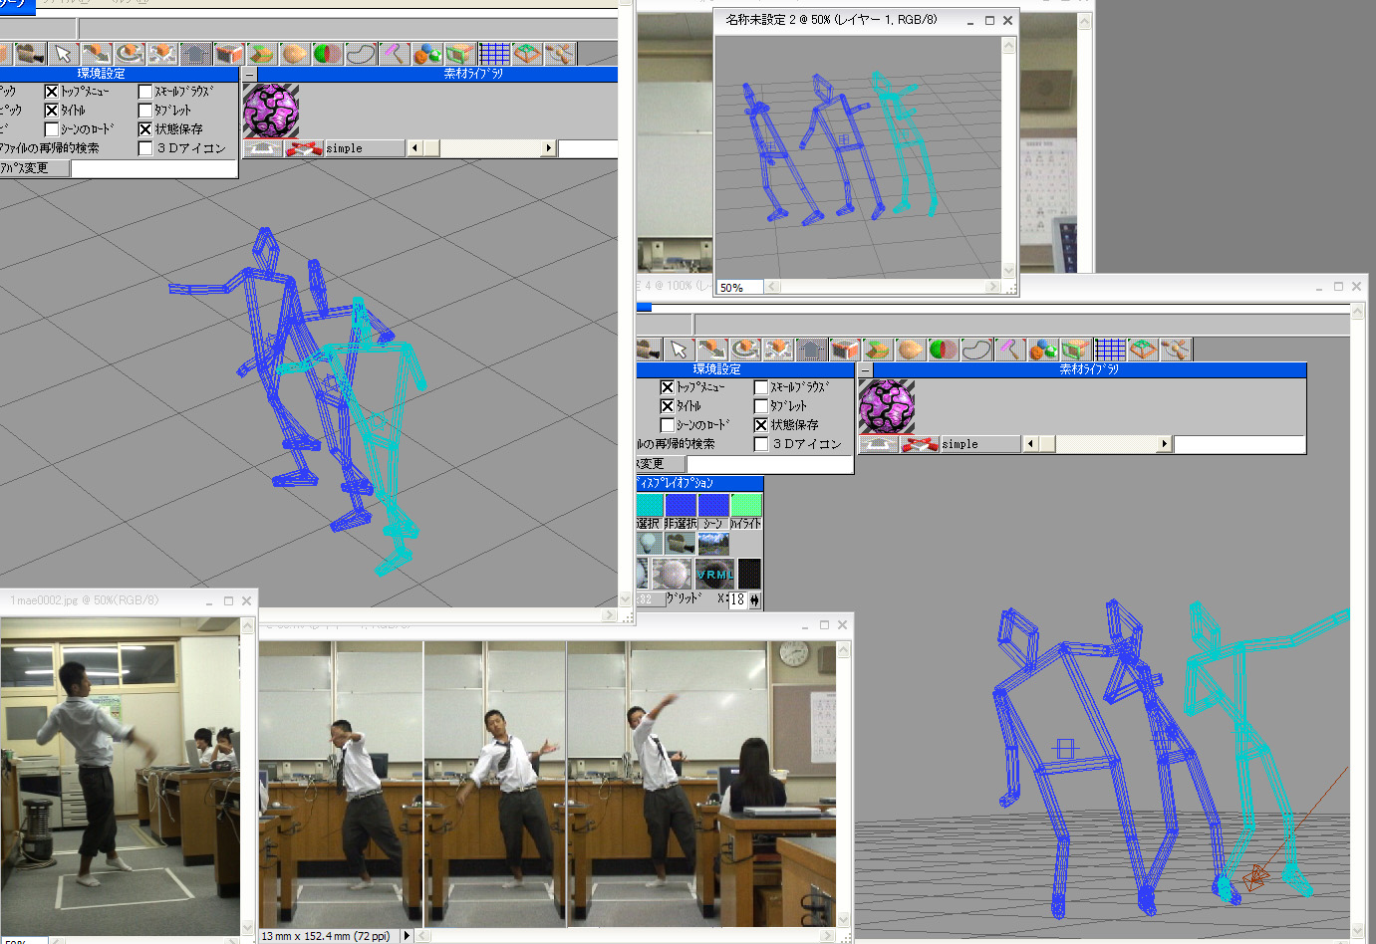Enable 3Dアイコン in lower-right 環境設定 panel
The width and height of the screenshot is (1376, 944).
pos(761,443)
